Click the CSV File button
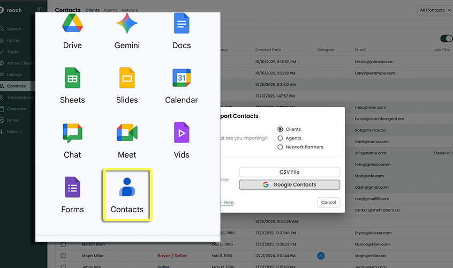 (x=289, y=172)
